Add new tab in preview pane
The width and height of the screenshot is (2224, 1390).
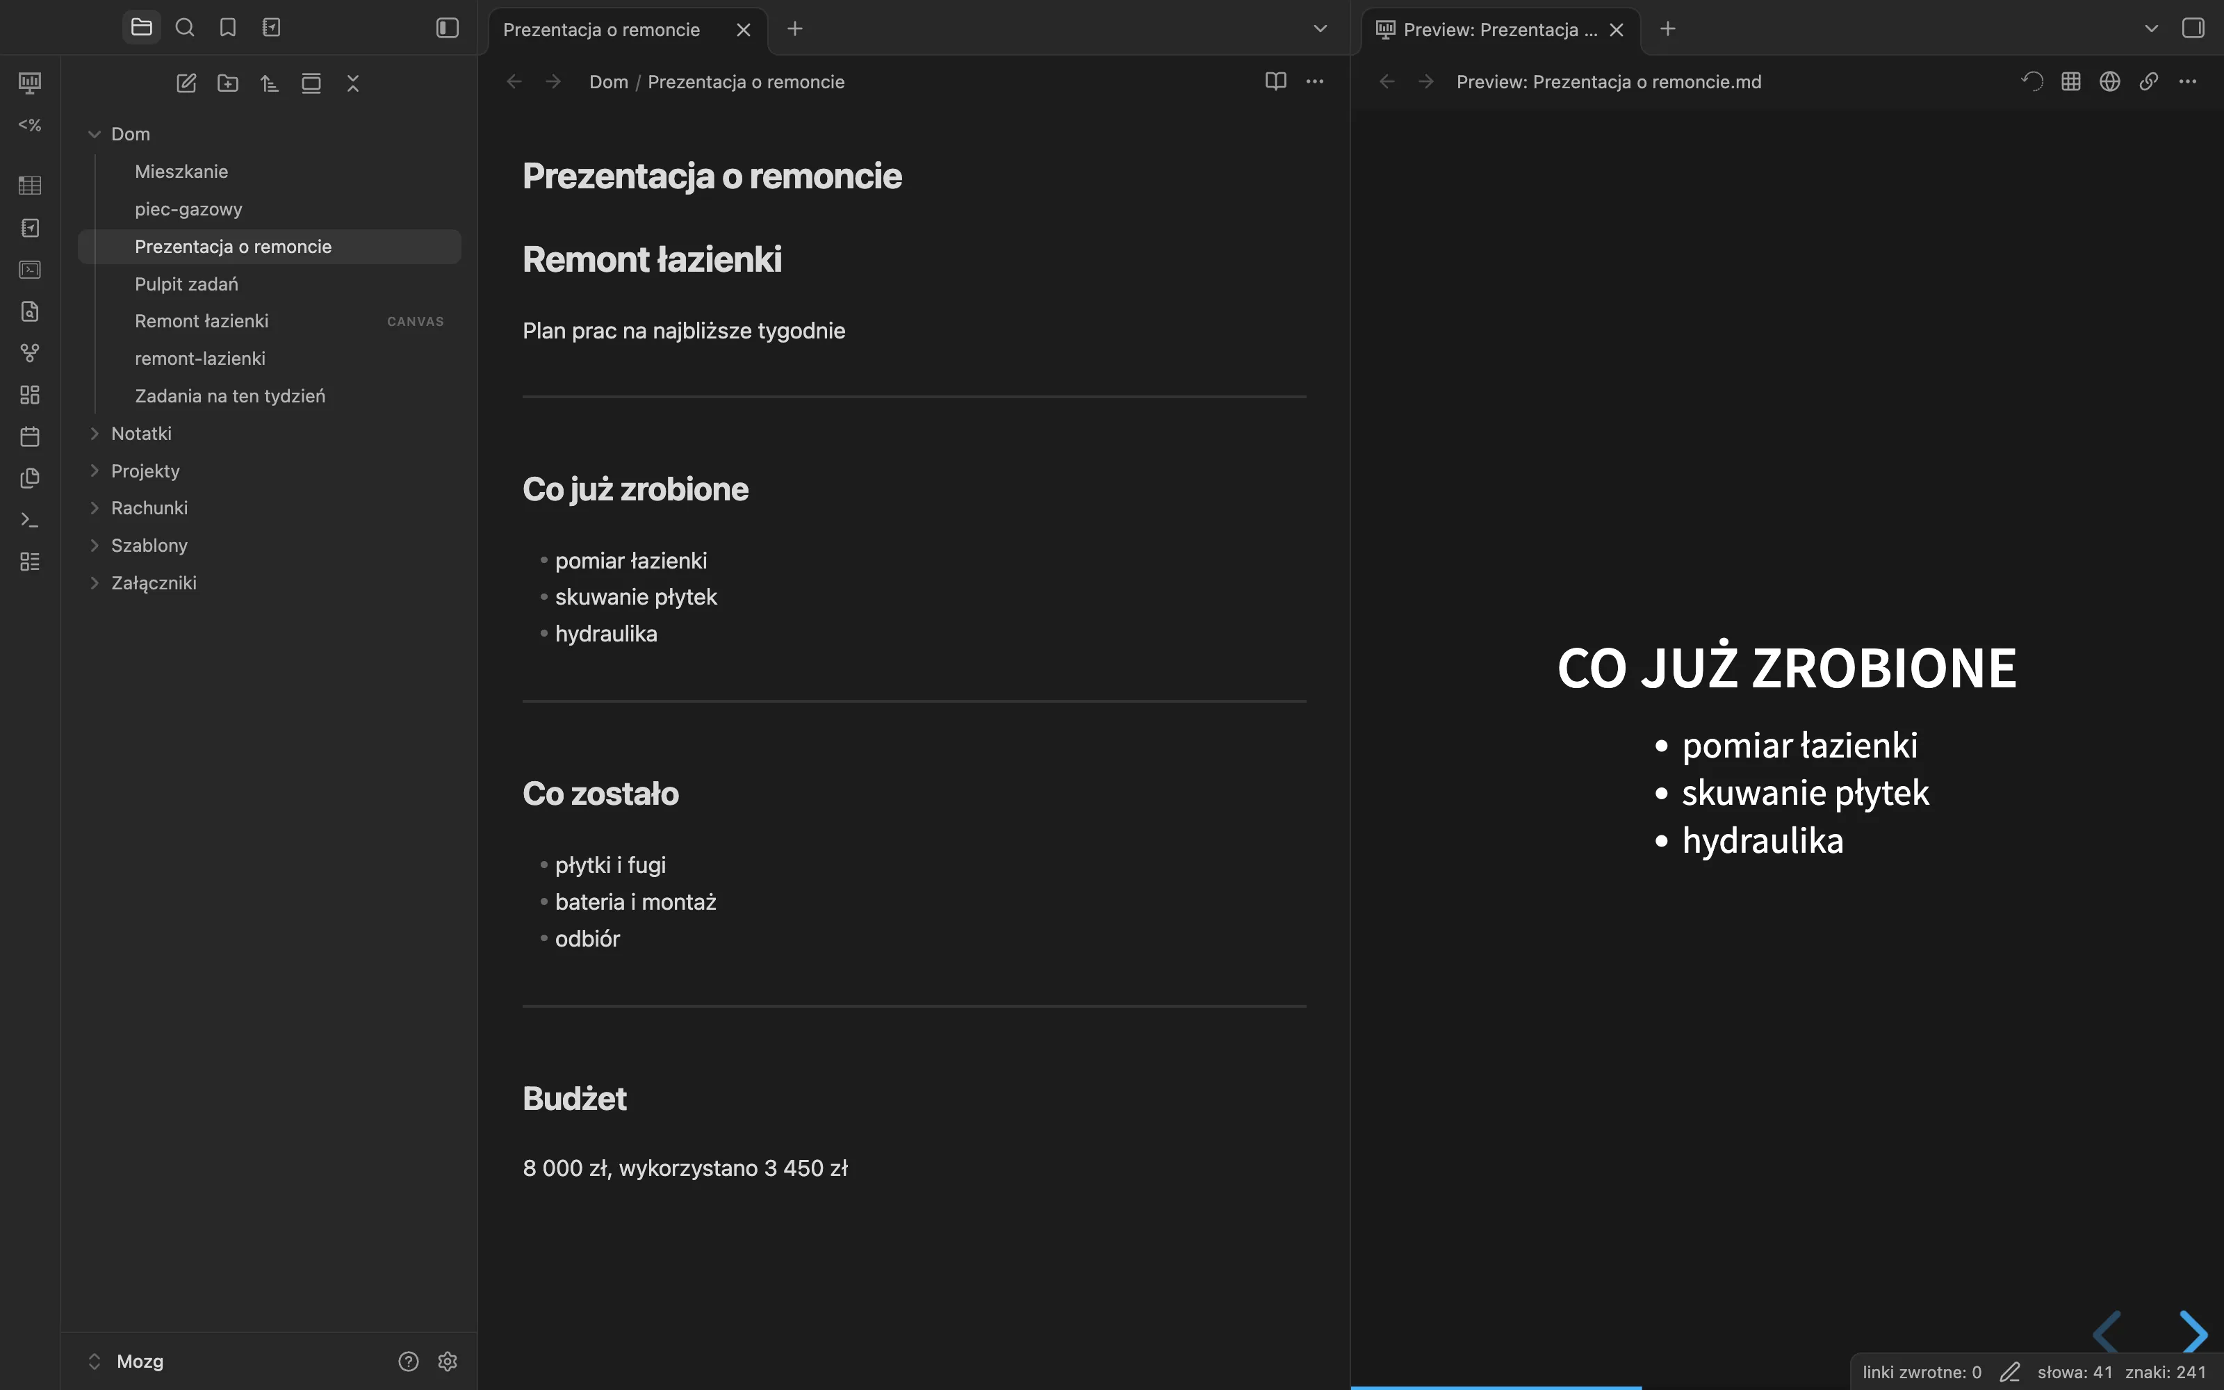tap(1668, 29)
